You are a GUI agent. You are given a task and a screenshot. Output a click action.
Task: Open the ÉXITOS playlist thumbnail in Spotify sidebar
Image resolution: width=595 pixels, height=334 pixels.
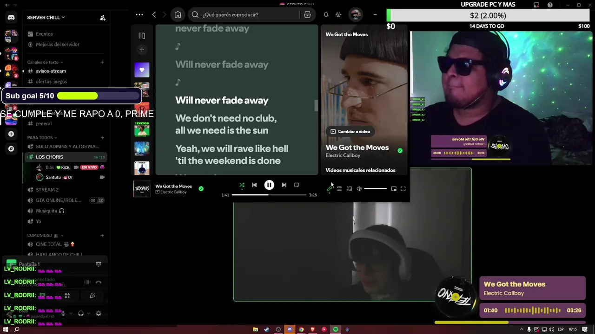pyautogui.click(x=142, y=129)
